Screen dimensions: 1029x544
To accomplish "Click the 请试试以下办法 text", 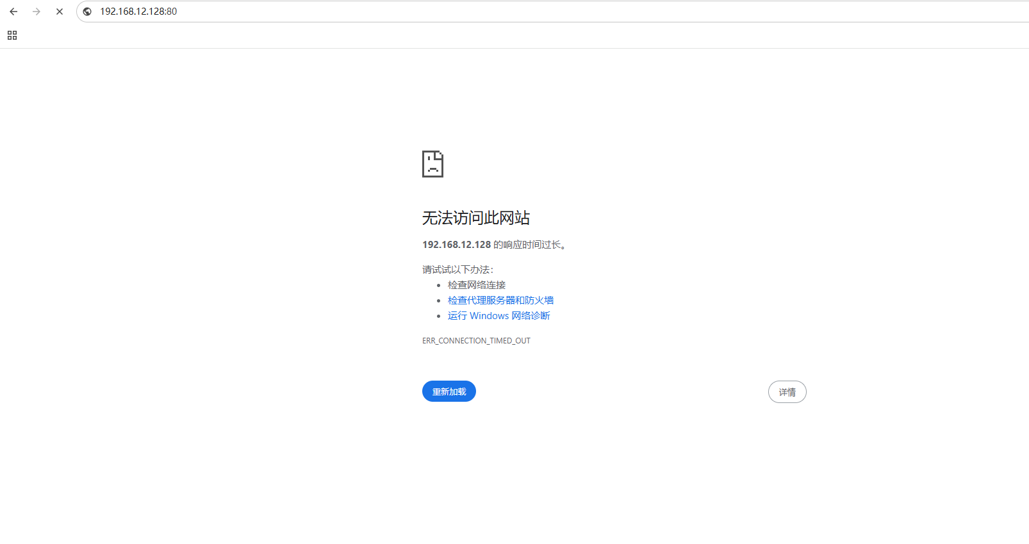I will pyautogui.click(x=457, y=270).
